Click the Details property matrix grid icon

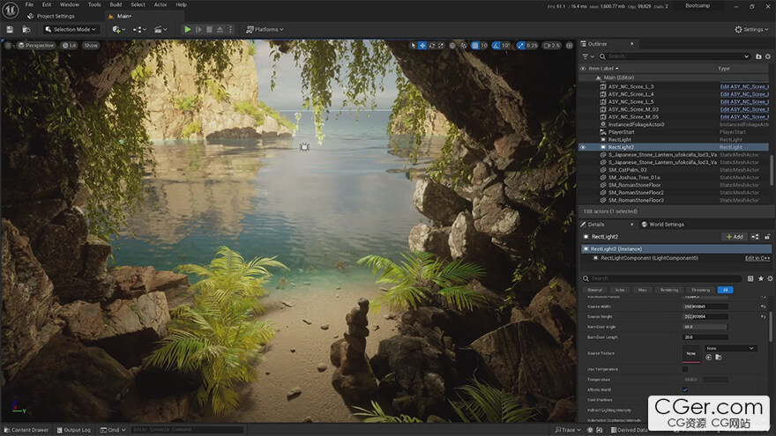tap(750, 279)
